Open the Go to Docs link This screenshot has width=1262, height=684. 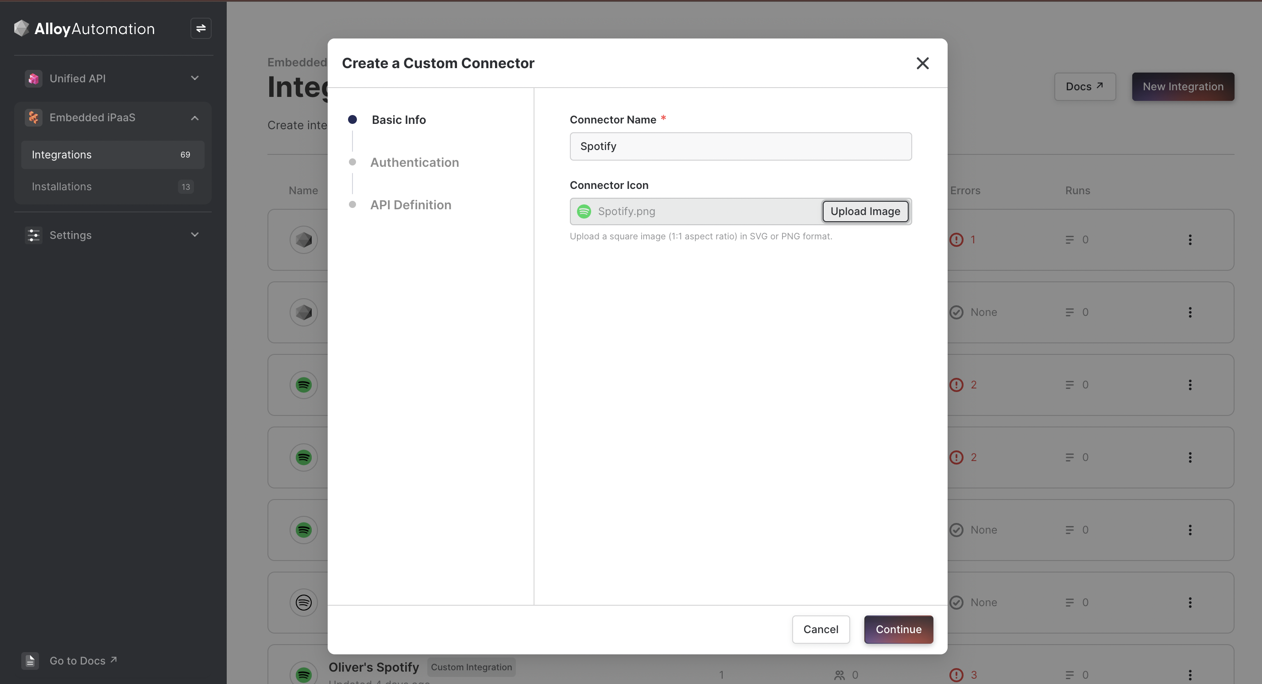pos(83,661)
